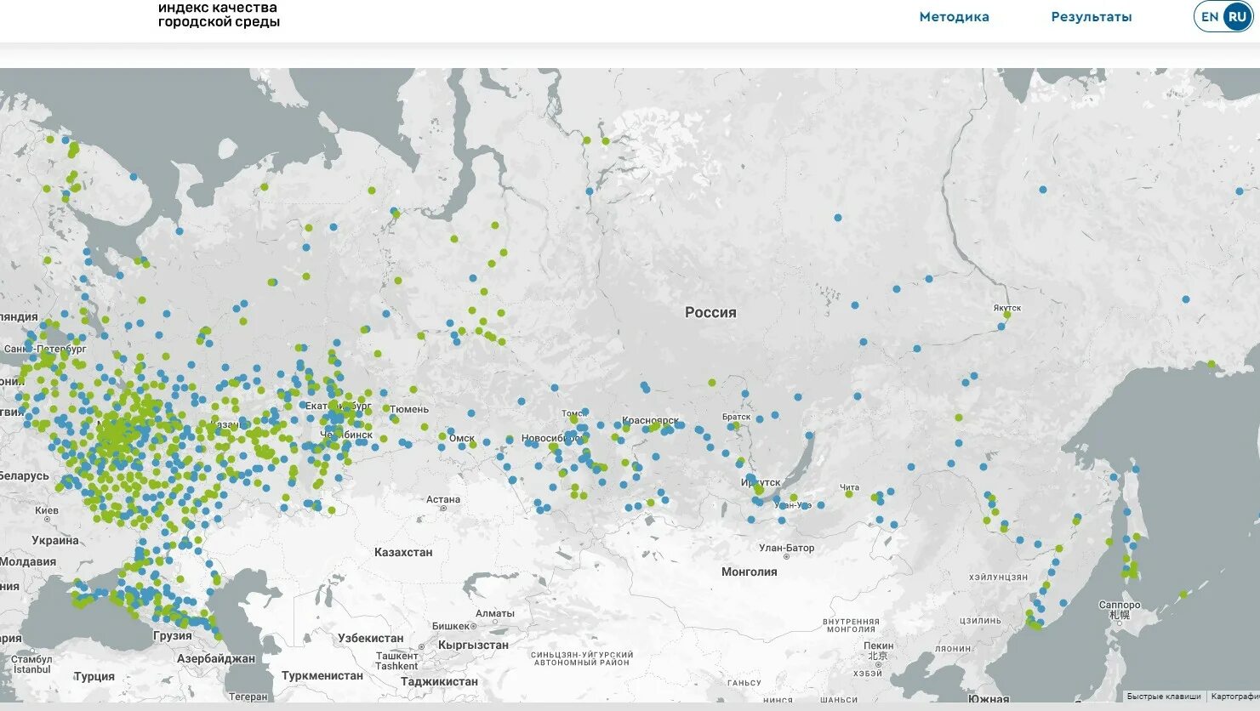1260x711 pixels.
Task: Click the Алматы city label
Action: tap(495, 613)
